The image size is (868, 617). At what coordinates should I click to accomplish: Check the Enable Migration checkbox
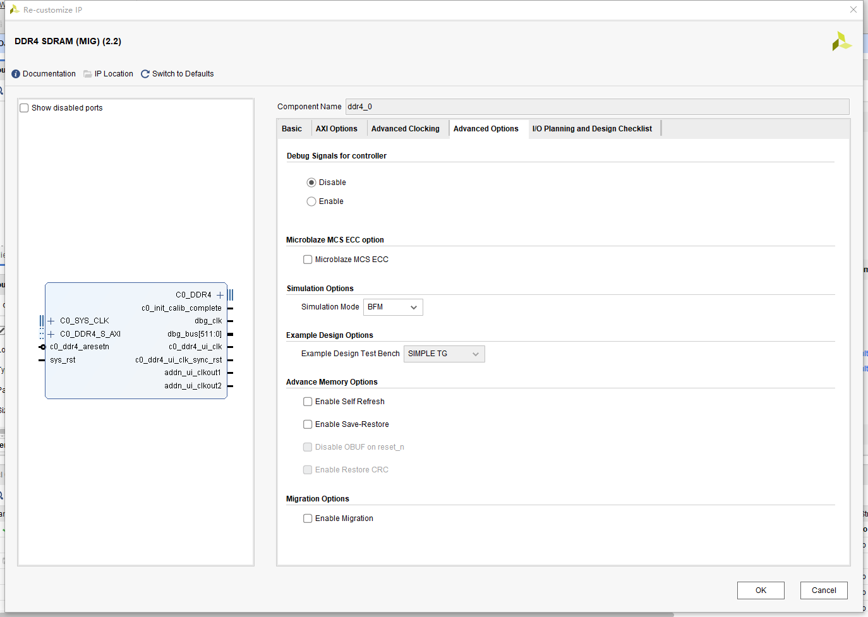pyautogui.click(x=308, y=518)
